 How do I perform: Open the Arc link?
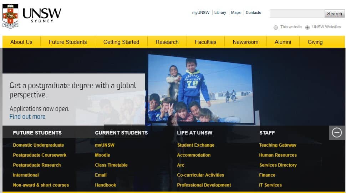pos(180,165)
